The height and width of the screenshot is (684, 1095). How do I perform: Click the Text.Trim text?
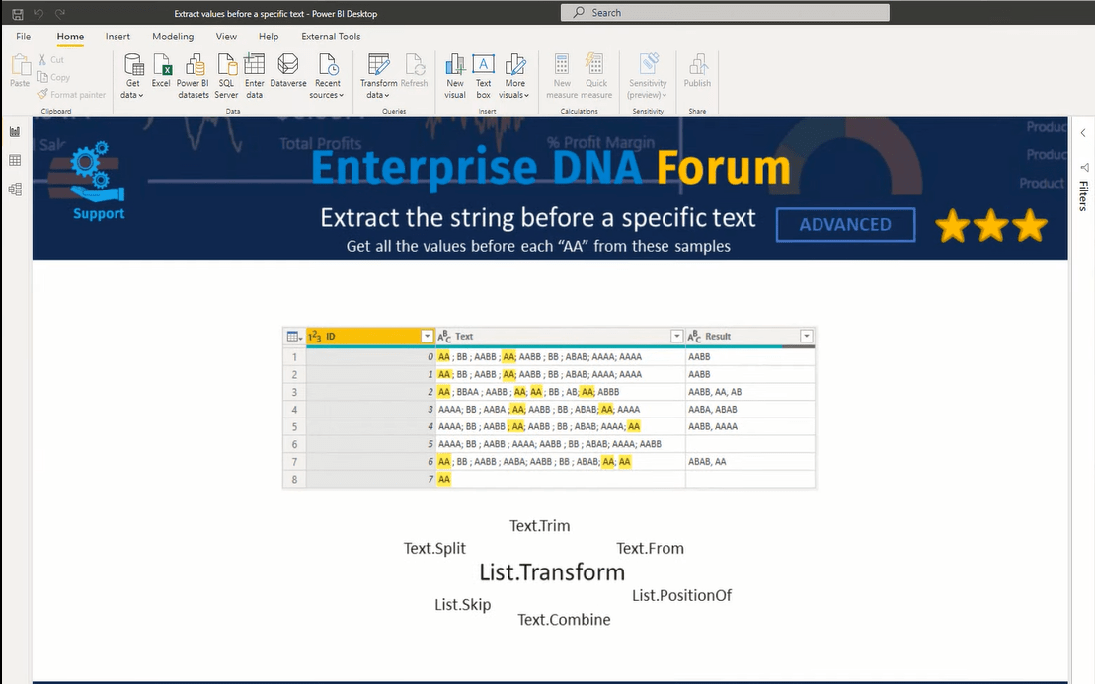(539, 525)
